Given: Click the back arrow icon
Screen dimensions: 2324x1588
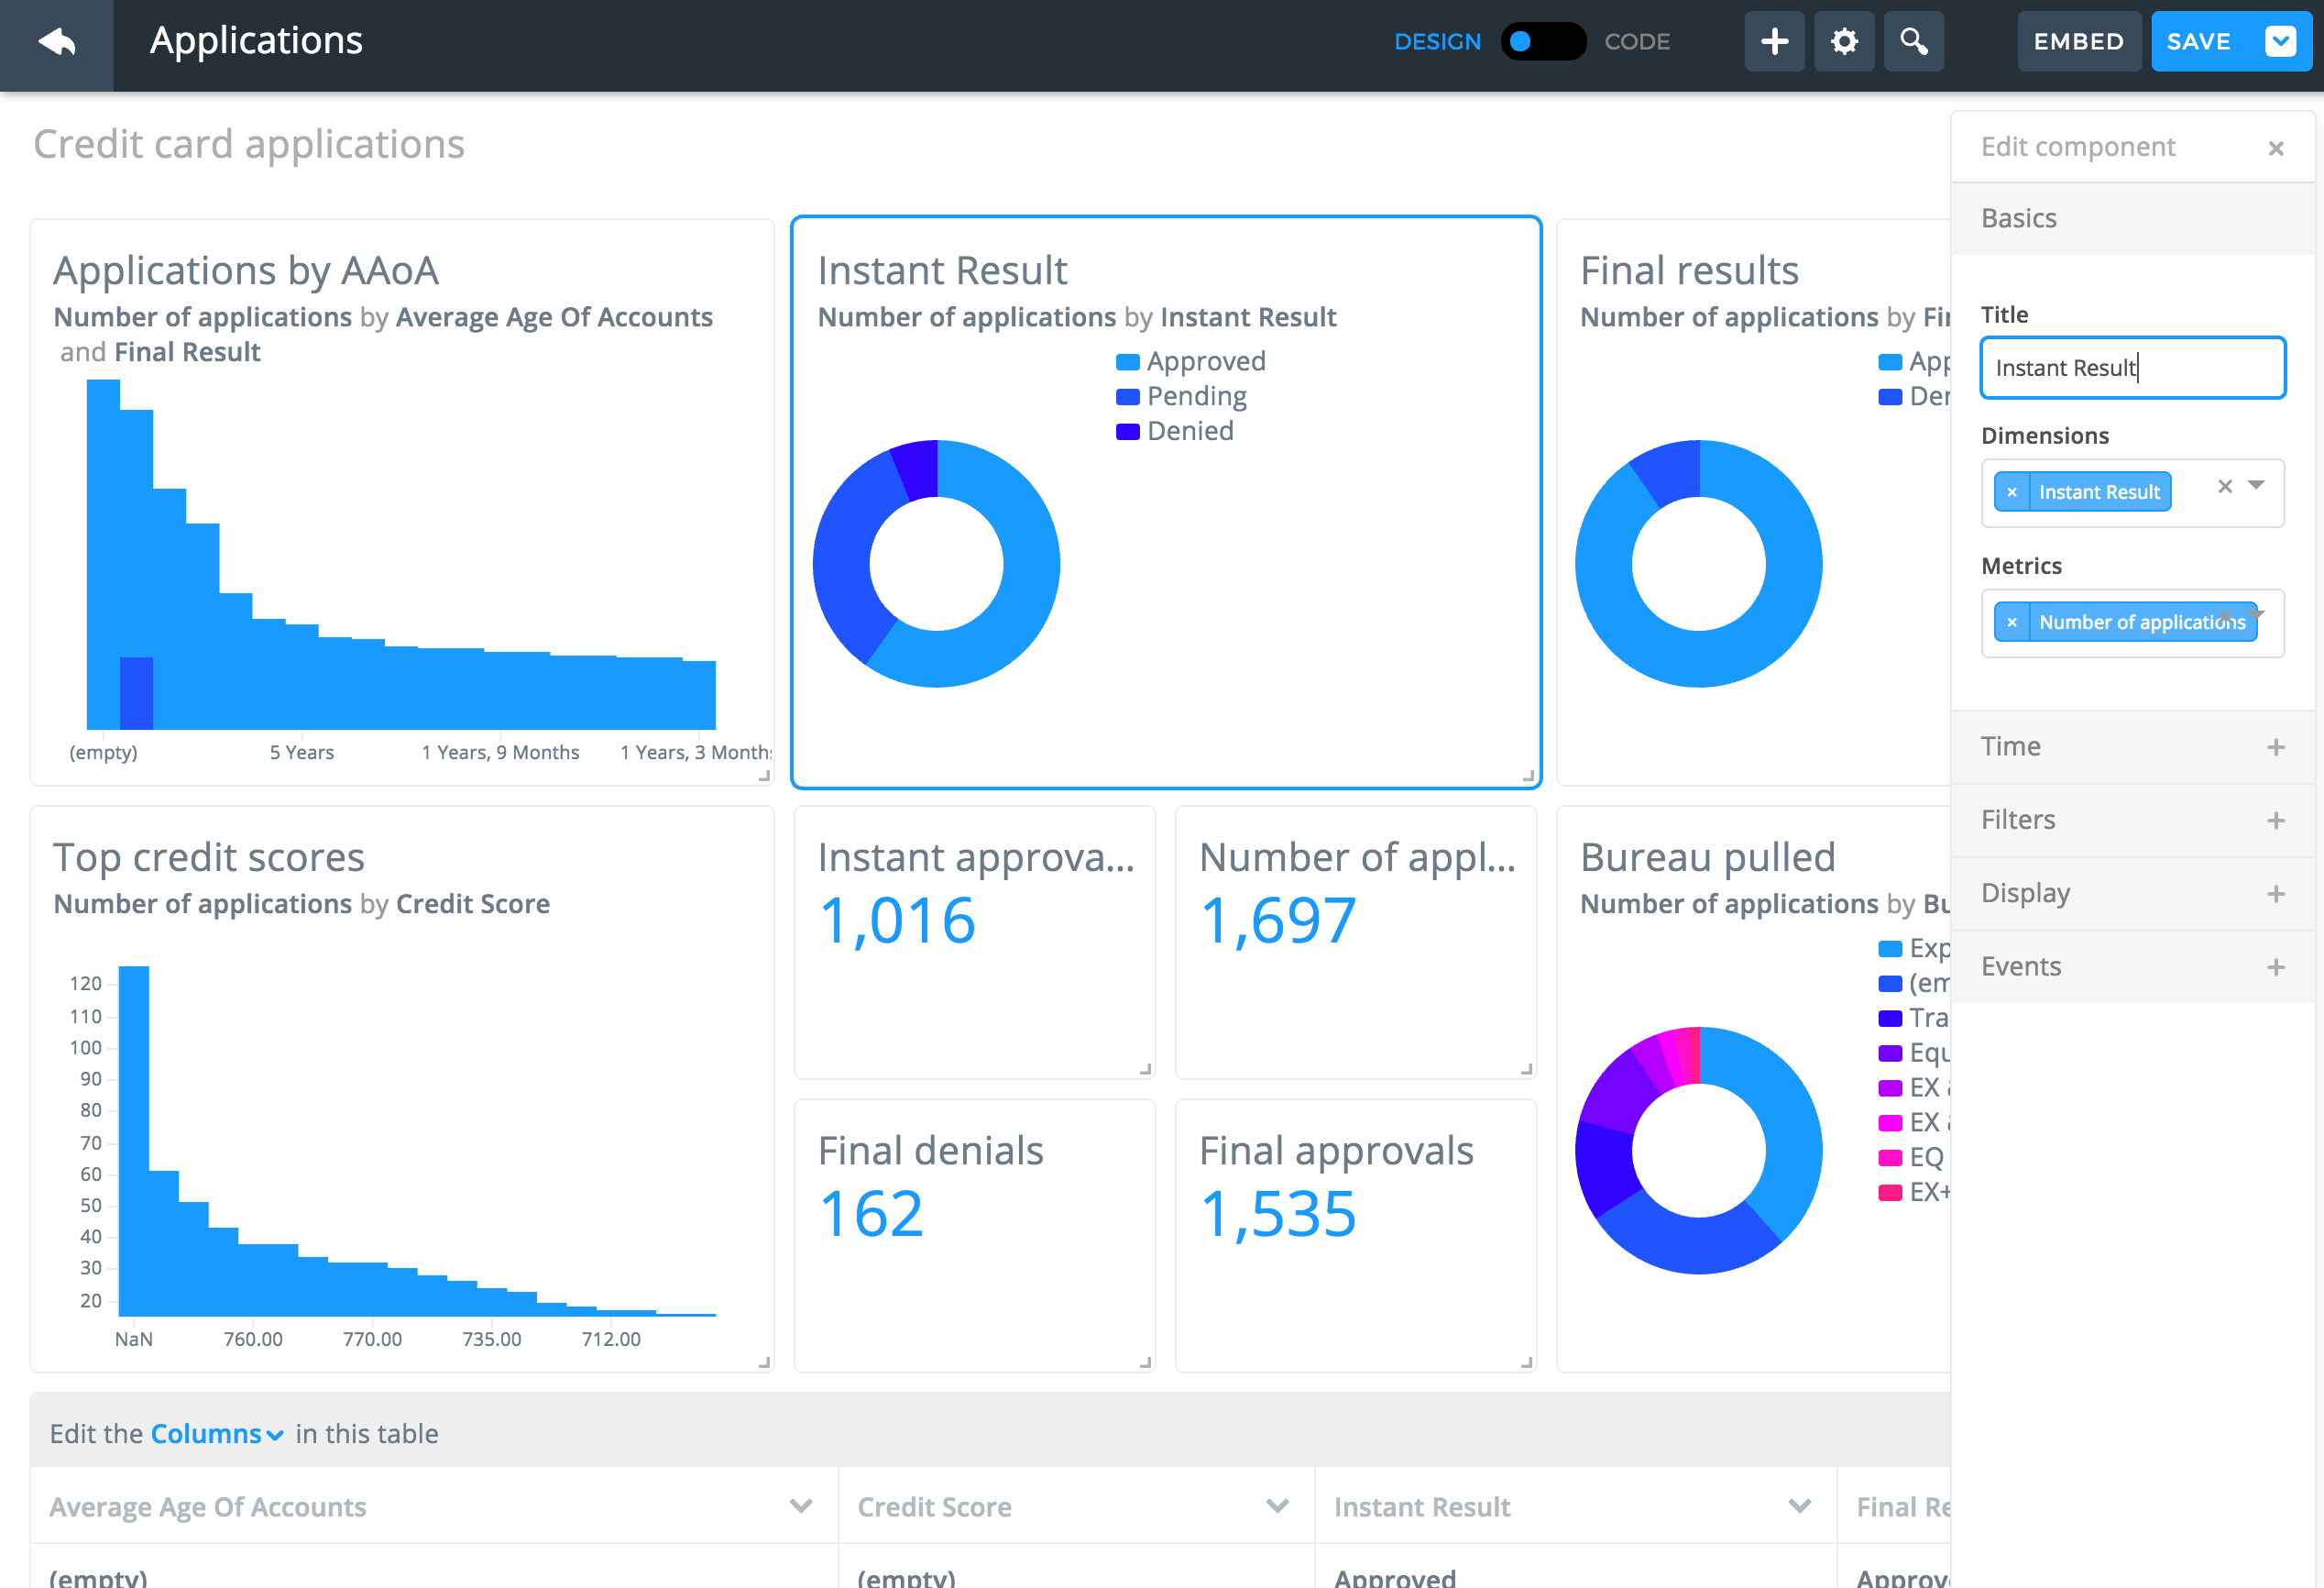Looking at the screenshot, I should 57,42.
